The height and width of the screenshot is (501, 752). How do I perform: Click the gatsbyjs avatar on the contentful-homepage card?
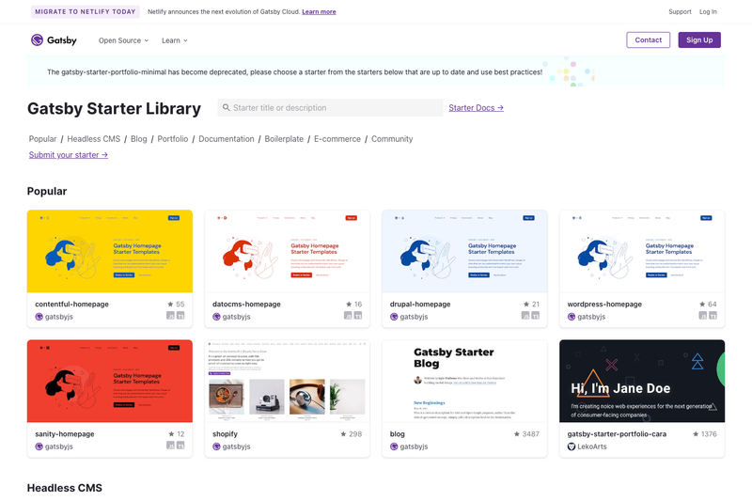point(39,317)
